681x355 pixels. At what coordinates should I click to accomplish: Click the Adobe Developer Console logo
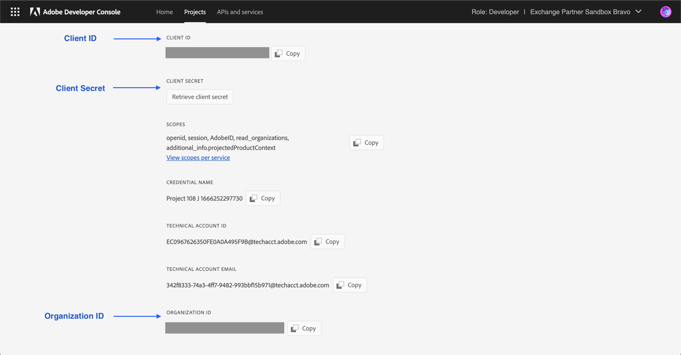click(x=75, y=11)
